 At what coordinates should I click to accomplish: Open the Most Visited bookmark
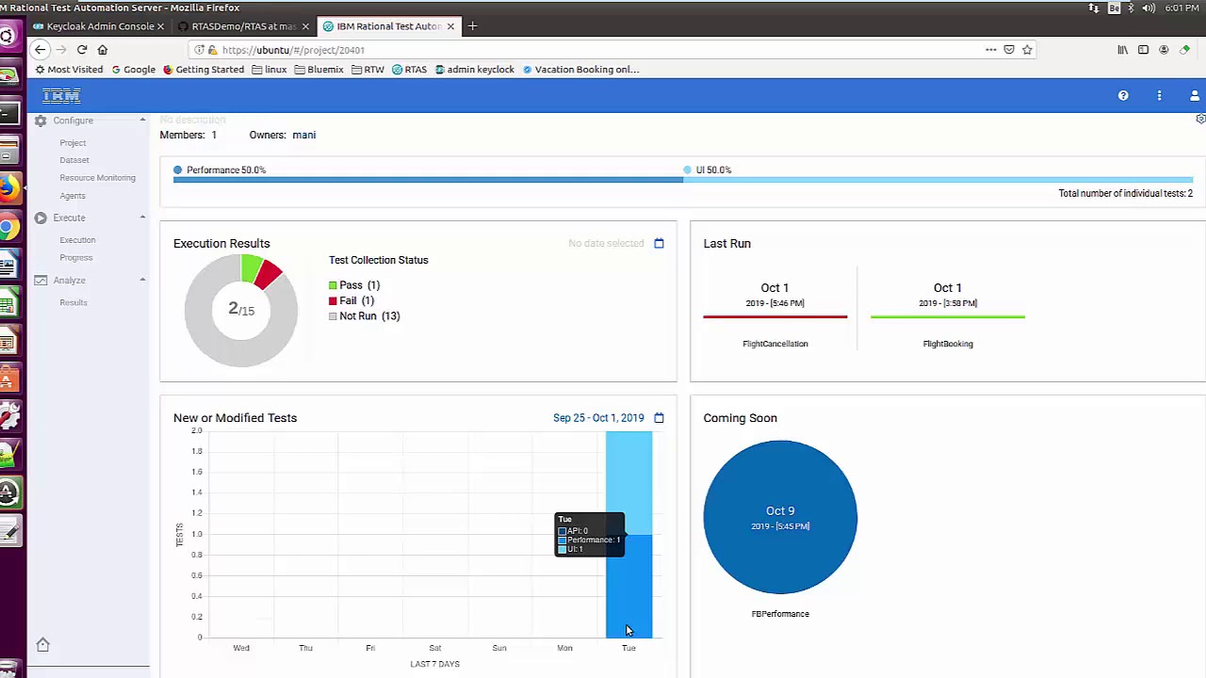[x=69, y=70]
